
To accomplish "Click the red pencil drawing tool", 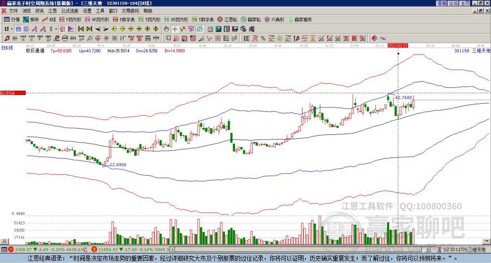I will point(7,38).
